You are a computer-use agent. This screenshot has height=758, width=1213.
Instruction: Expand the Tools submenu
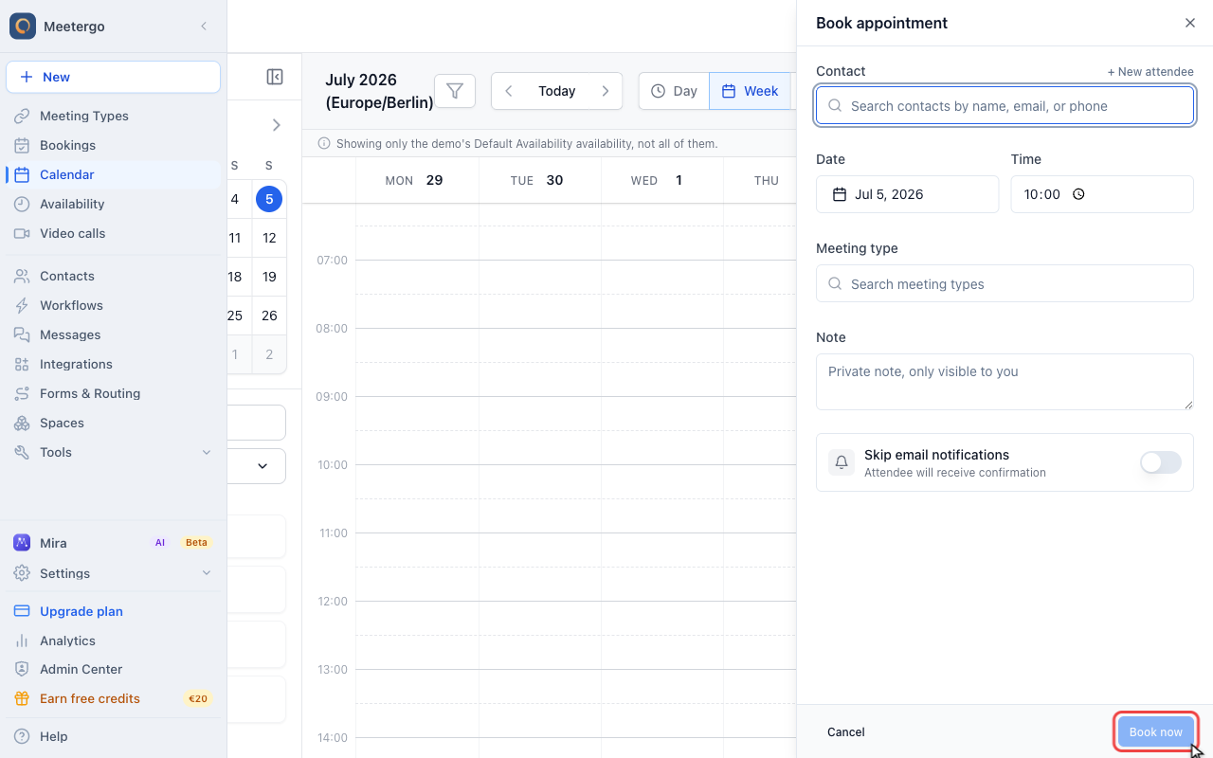[207, 452]
